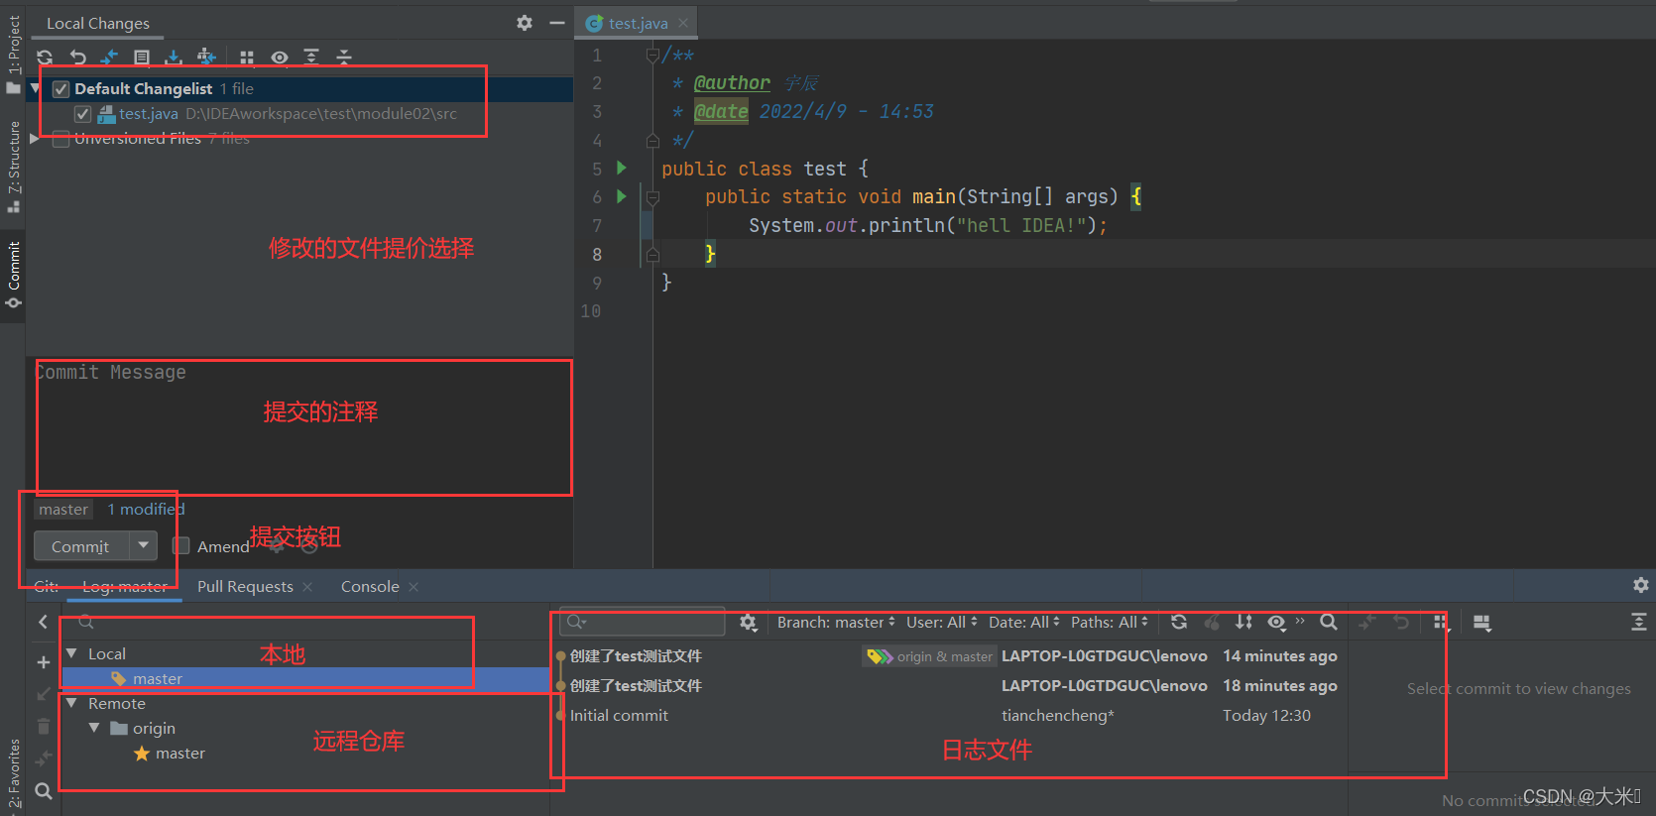Run the test class via gutter arrow

tap(622, 168)
